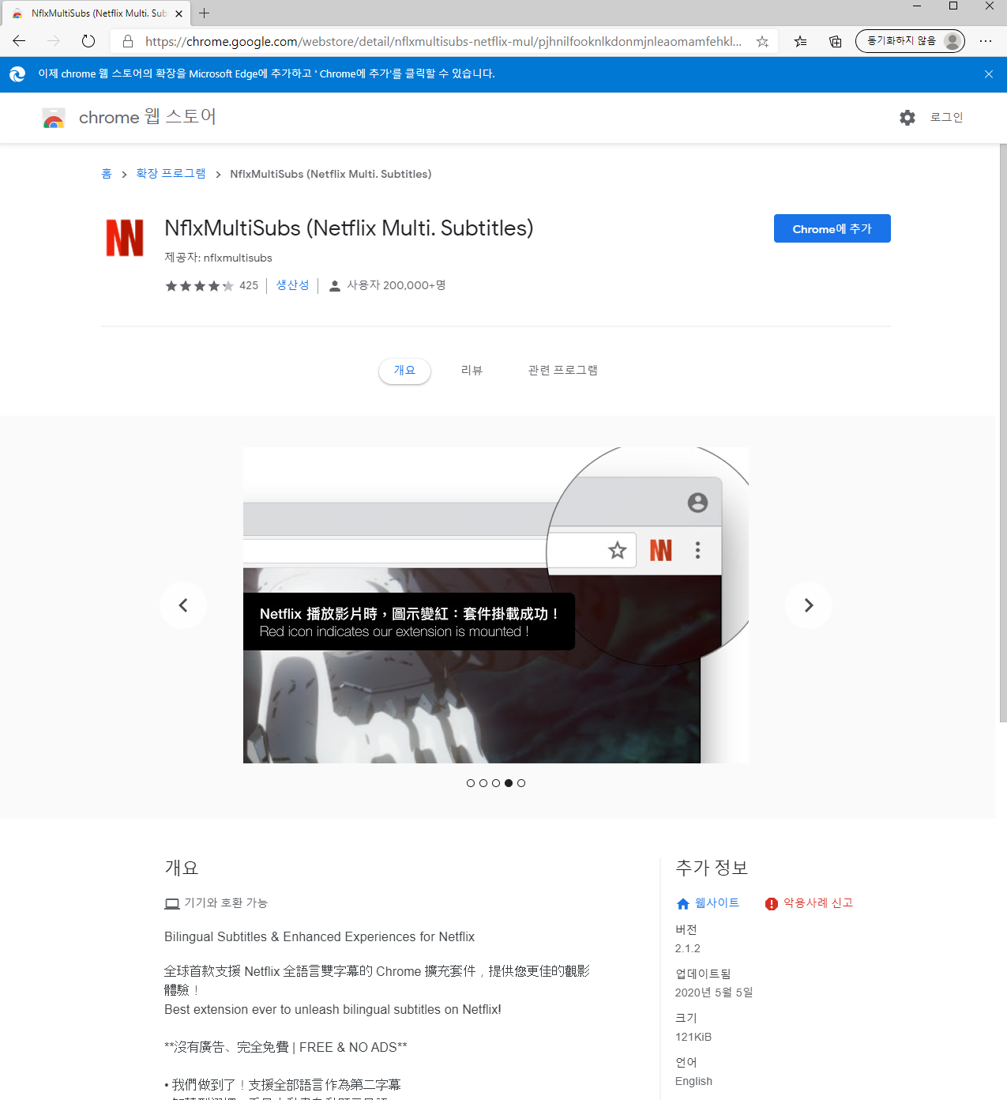Click the Edge logo in notification bar
1007x1100 pixels.
click(17, 74)
